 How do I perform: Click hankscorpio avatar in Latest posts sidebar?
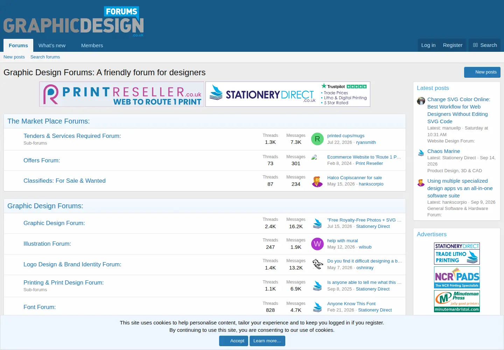tap(421, 182)
